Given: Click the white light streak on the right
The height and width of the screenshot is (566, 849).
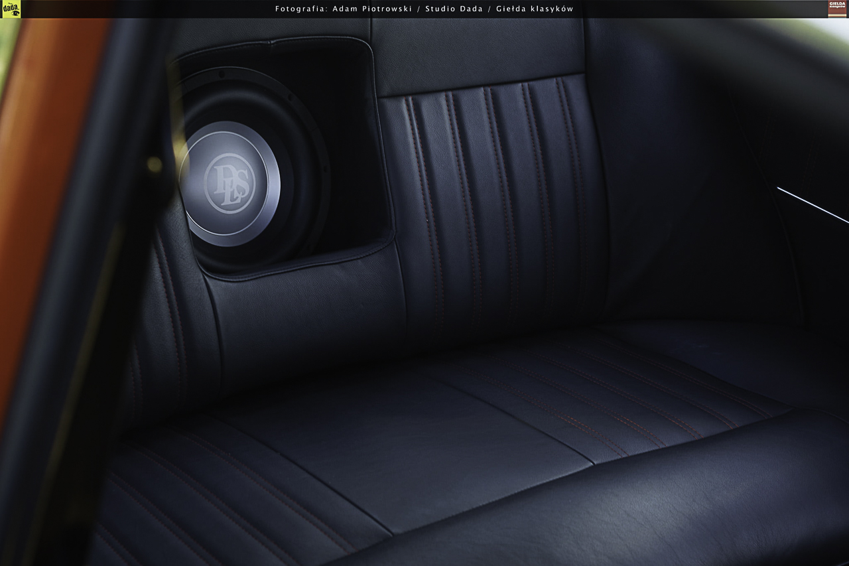Looking at the screenshot, I should tap(813, 204).
